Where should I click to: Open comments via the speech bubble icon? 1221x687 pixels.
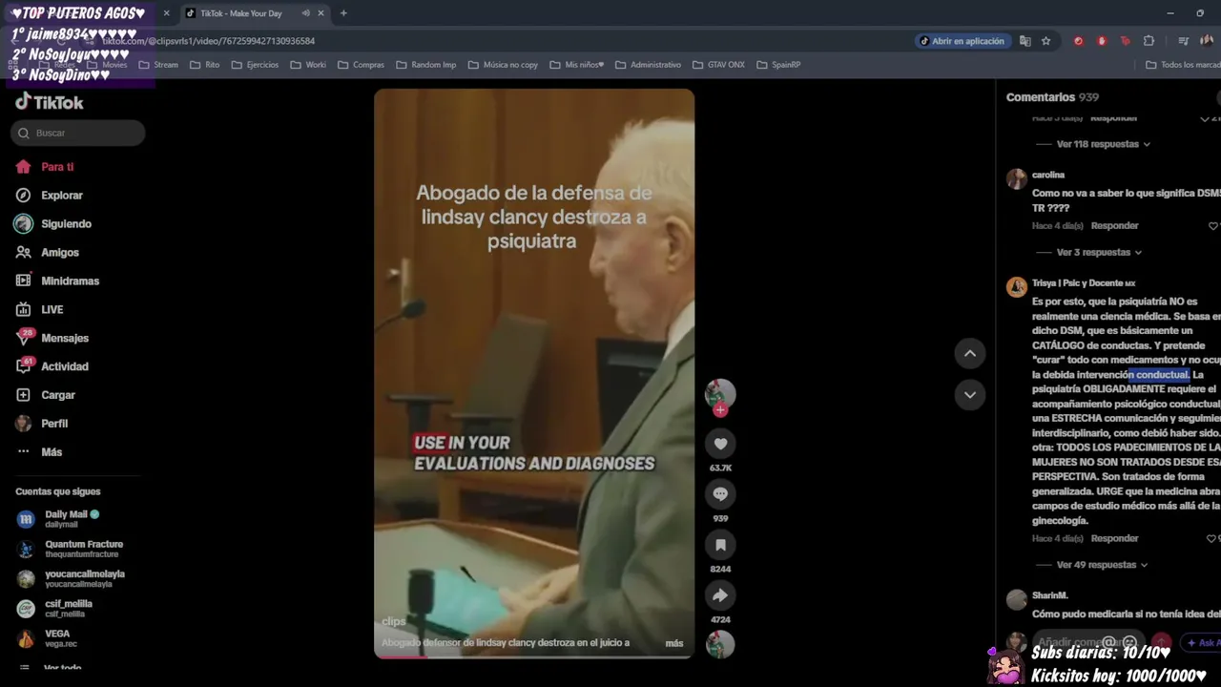720,494
